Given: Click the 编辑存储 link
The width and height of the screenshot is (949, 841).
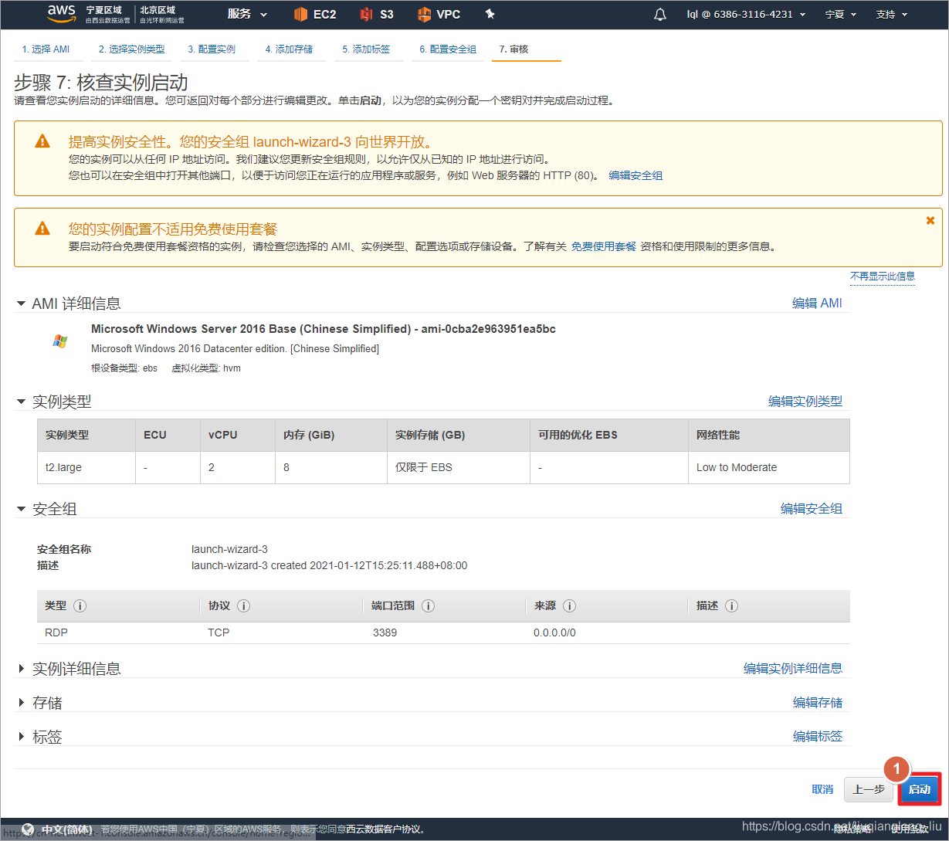Looking at the screenshot, I should (x=818, y=703).
